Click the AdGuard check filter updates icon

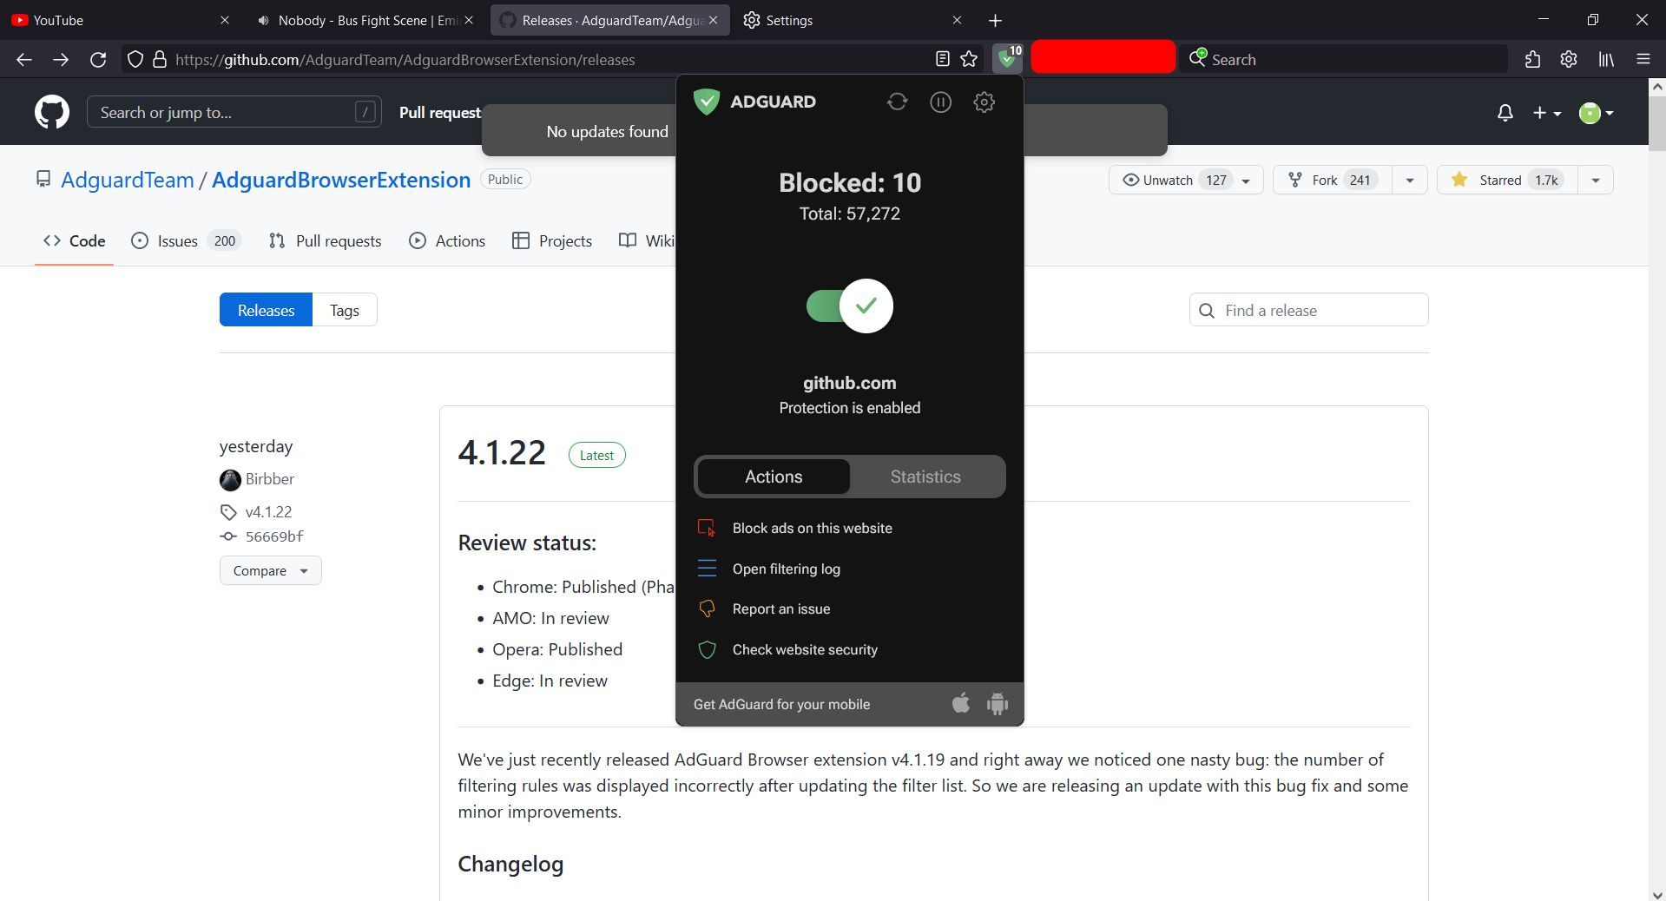[897, 102]
